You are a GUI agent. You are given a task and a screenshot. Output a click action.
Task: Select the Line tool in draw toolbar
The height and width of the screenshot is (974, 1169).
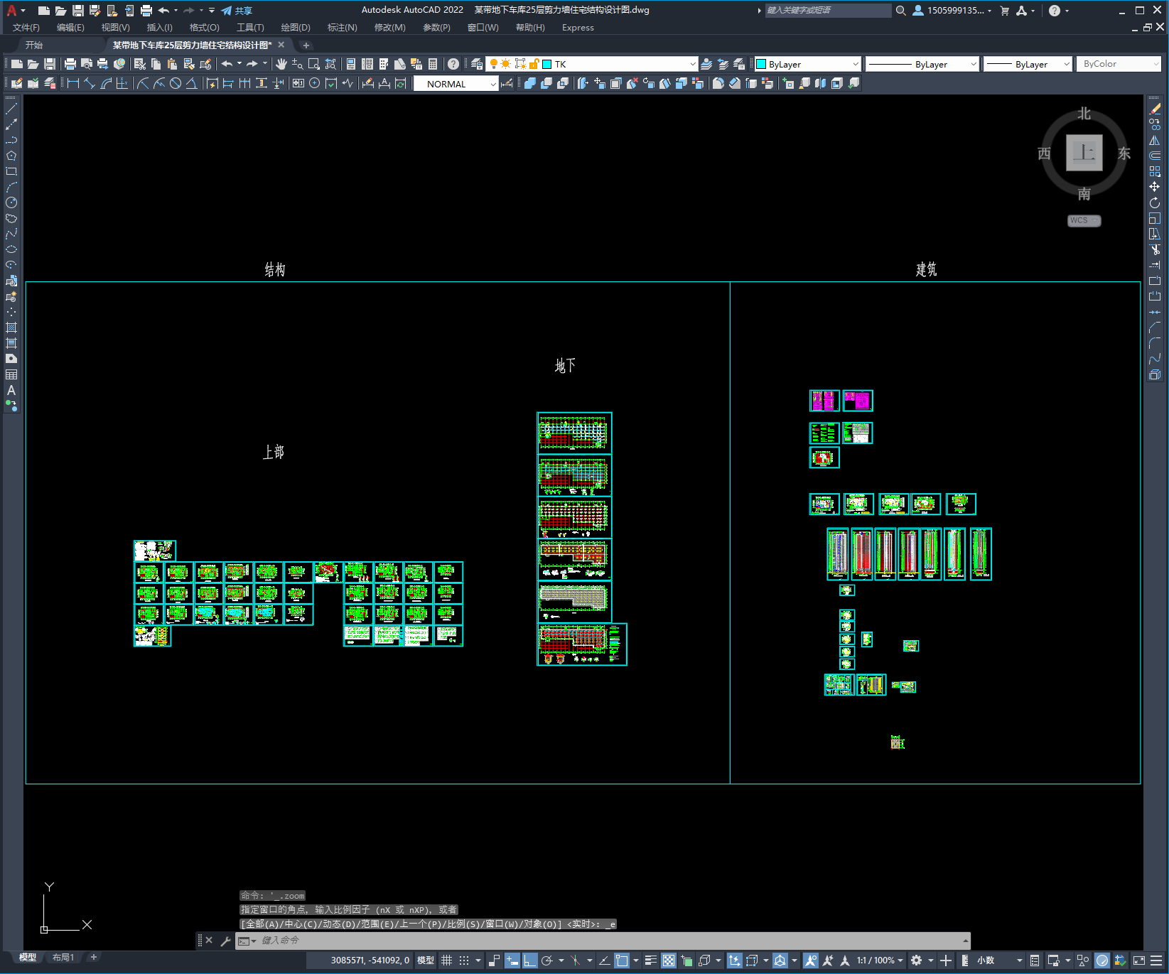[x=11, y=109]
